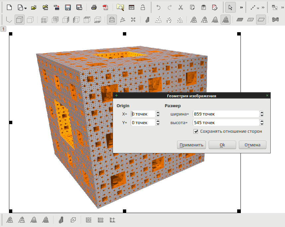Open a project with the folder icon
This screenshot has height=227, width=285.
pos(34,7)
